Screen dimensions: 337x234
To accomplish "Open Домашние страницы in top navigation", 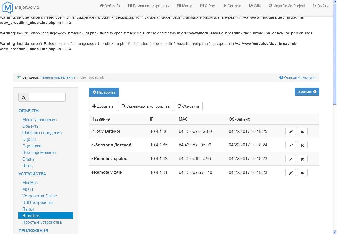I will pyautogui.click(x=149, y=6).
